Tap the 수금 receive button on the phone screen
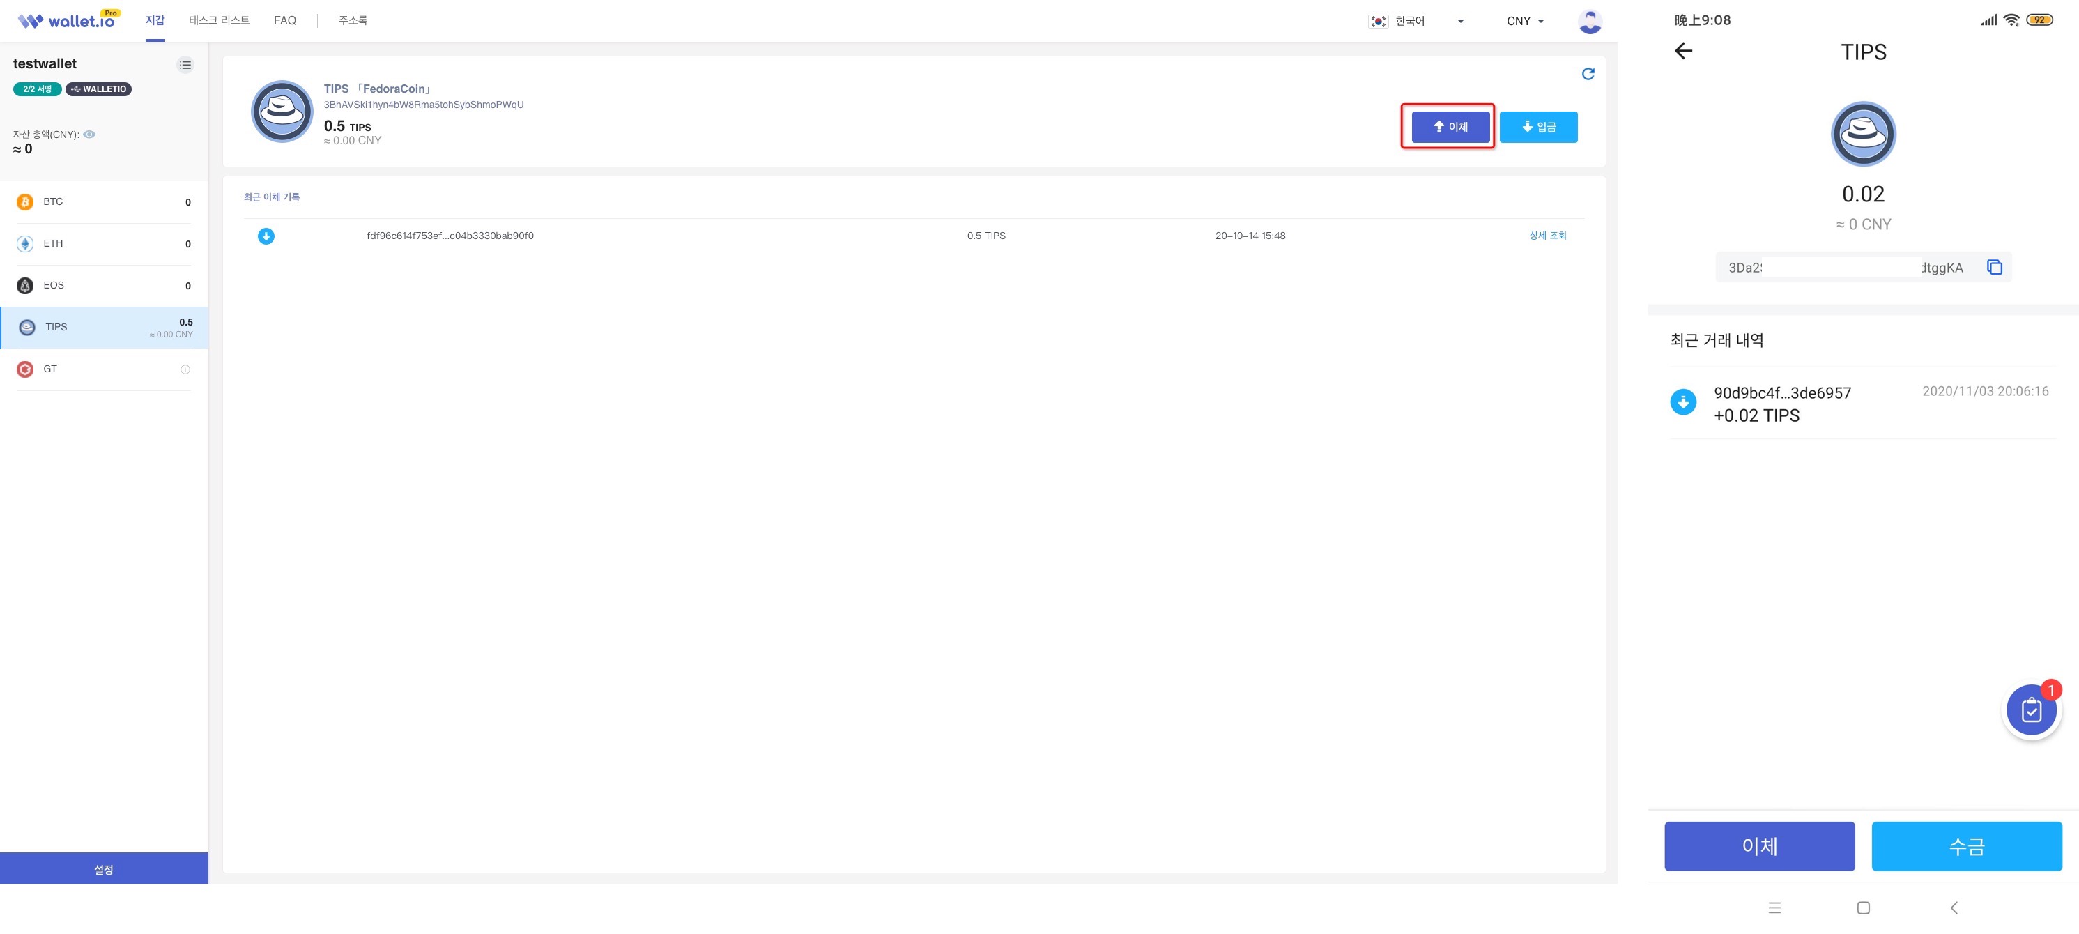 pyautogui.click(x=1966, y=845)
